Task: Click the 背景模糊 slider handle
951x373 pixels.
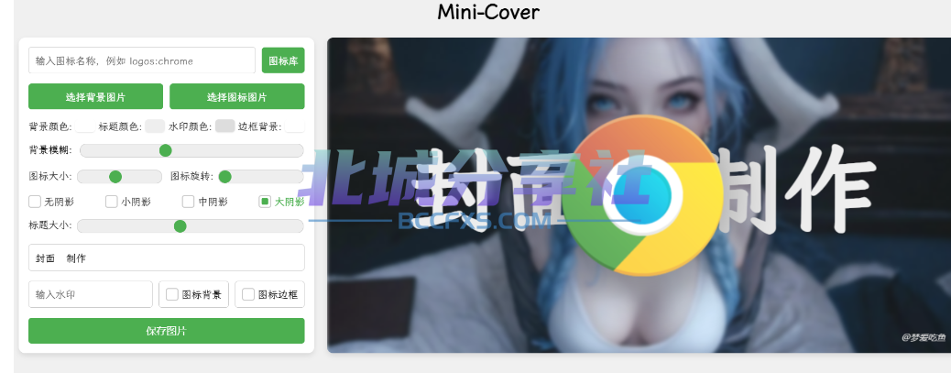Action: coord(165,150)
